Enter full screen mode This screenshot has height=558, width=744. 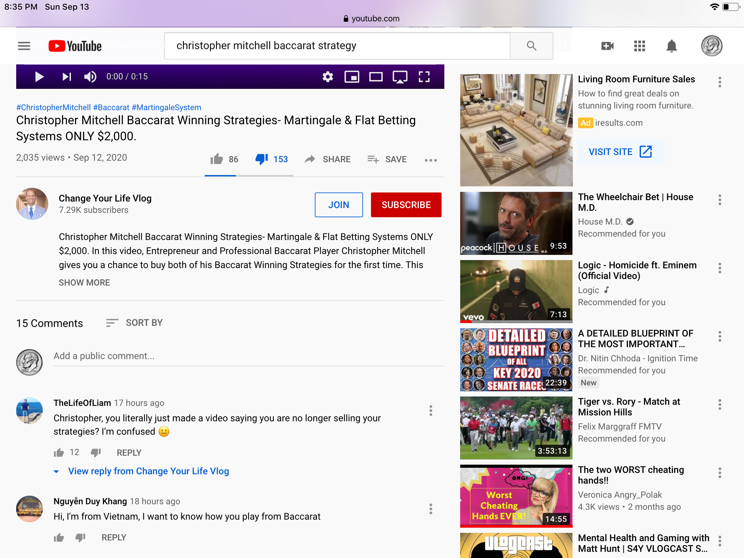(x=424, y=76)
